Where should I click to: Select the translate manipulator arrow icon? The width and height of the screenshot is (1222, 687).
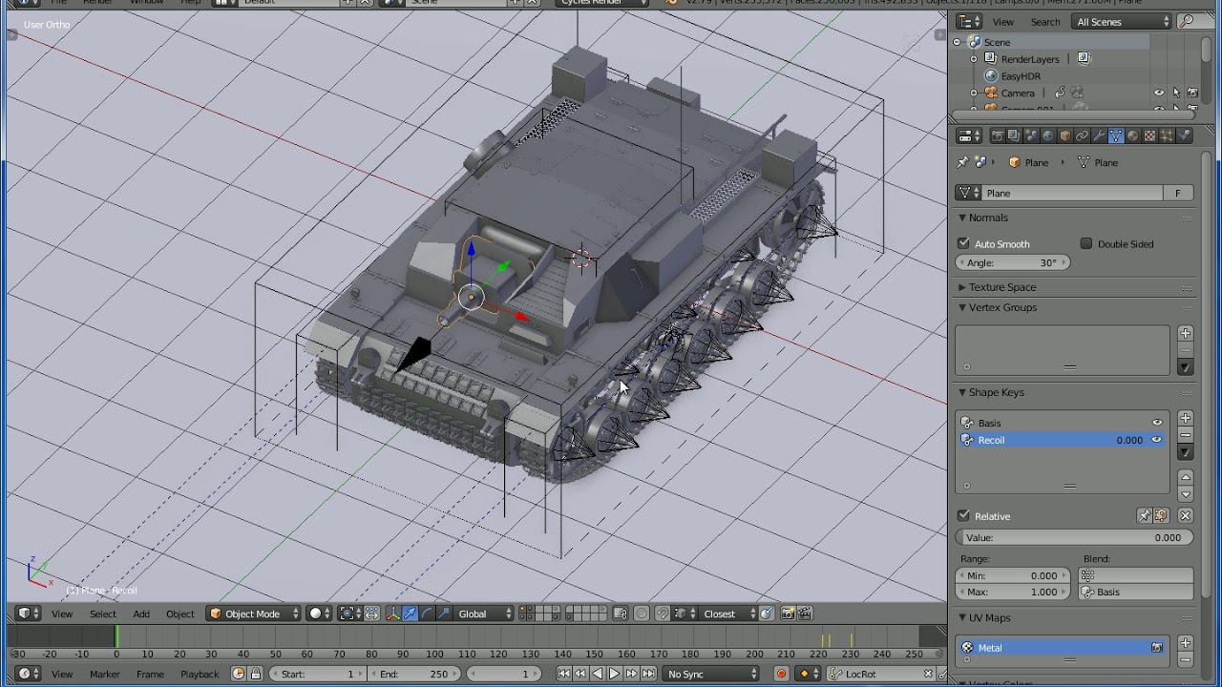click(x=410, y=614)
